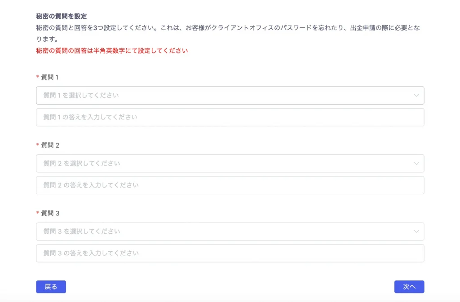This screenshot has width=460, height=302.
Task: Focus the 質問 1 answer input field
Action: click(230, 117)
